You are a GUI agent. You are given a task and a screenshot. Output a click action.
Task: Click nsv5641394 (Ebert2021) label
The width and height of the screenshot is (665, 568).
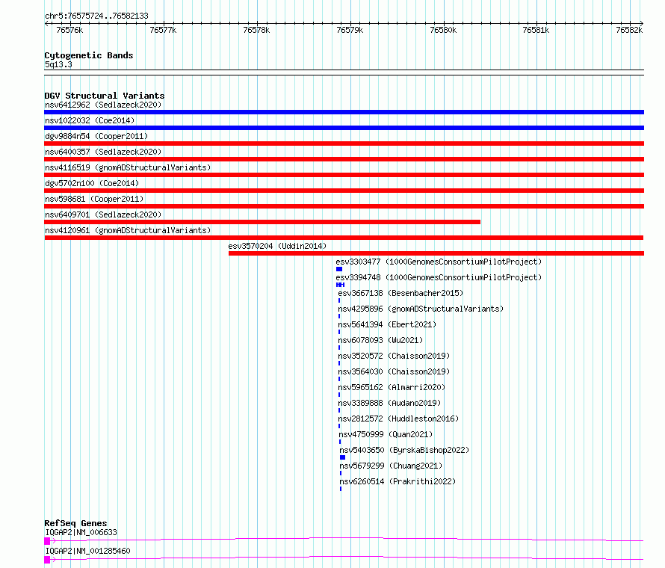(x=387, y=324)
